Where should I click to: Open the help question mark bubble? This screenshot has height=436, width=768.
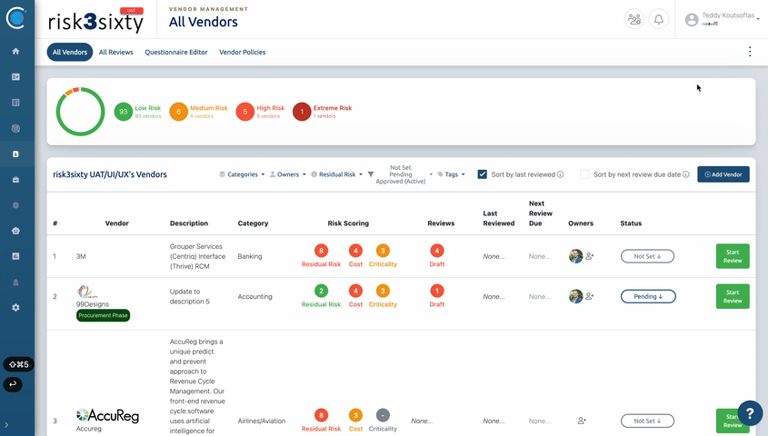tap(750, 413)
